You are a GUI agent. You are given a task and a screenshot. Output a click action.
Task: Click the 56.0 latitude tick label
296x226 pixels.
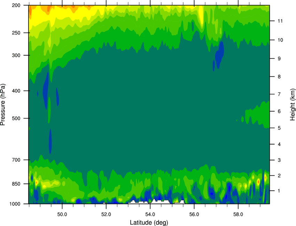tap(194, 215)
